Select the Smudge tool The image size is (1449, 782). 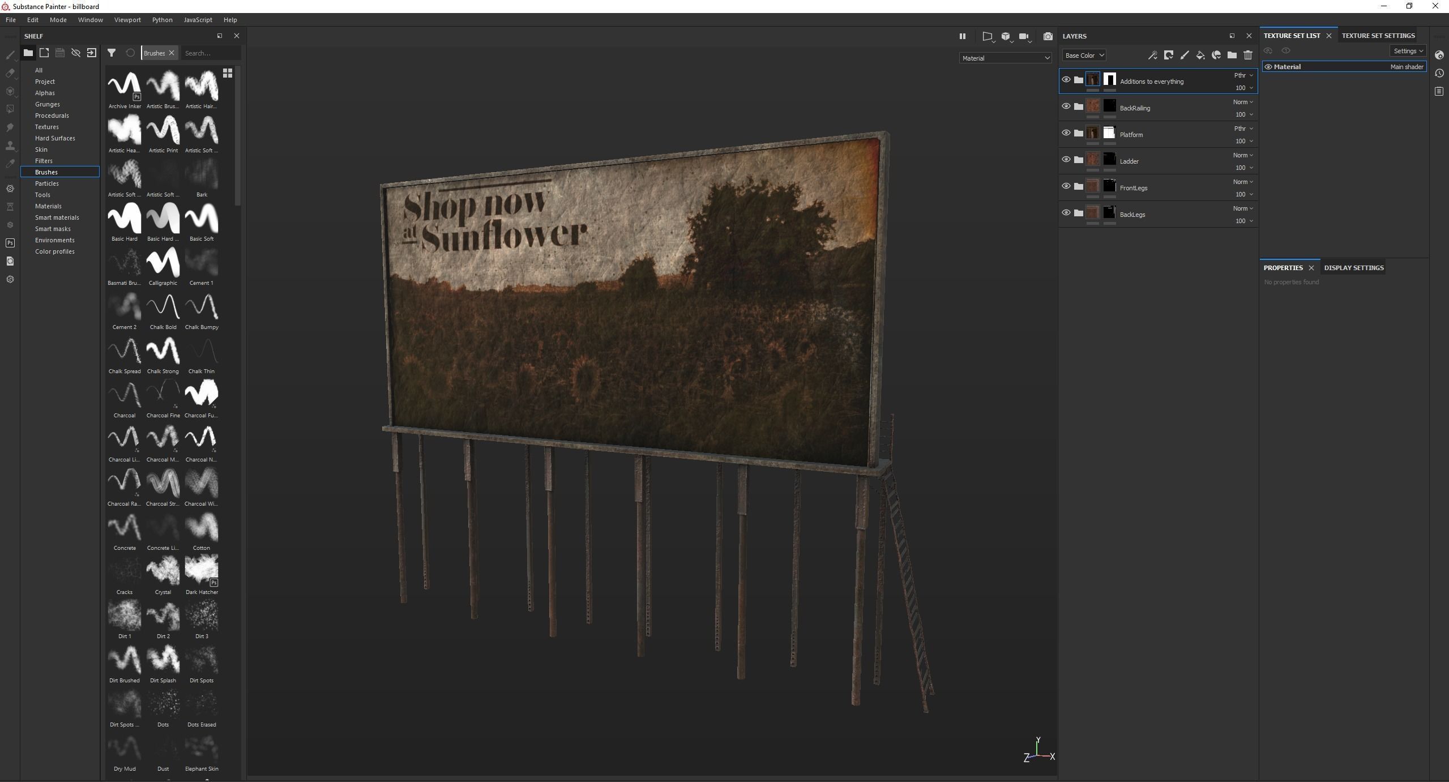(x=10, y=127)
